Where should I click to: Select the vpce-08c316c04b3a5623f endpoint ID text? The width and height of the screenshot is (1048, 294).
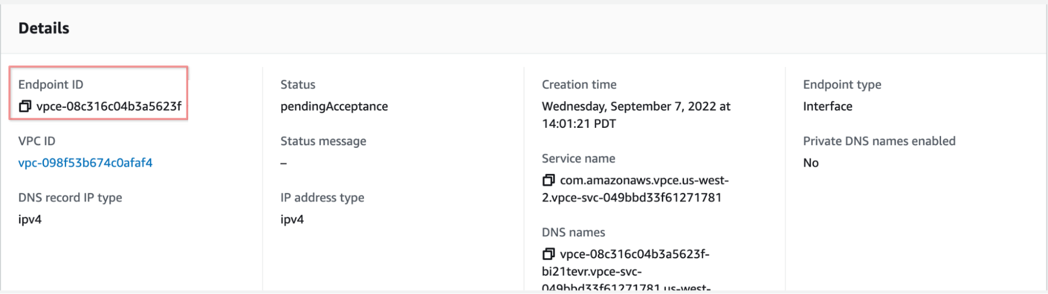(x=109, y=106)
